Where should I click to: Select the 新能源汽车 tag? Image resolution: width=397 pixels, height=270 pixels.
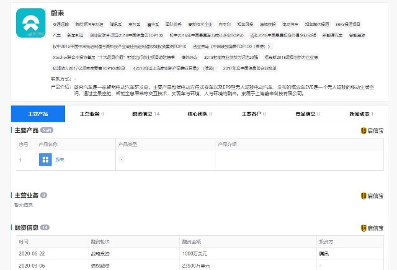coord(332,35)
